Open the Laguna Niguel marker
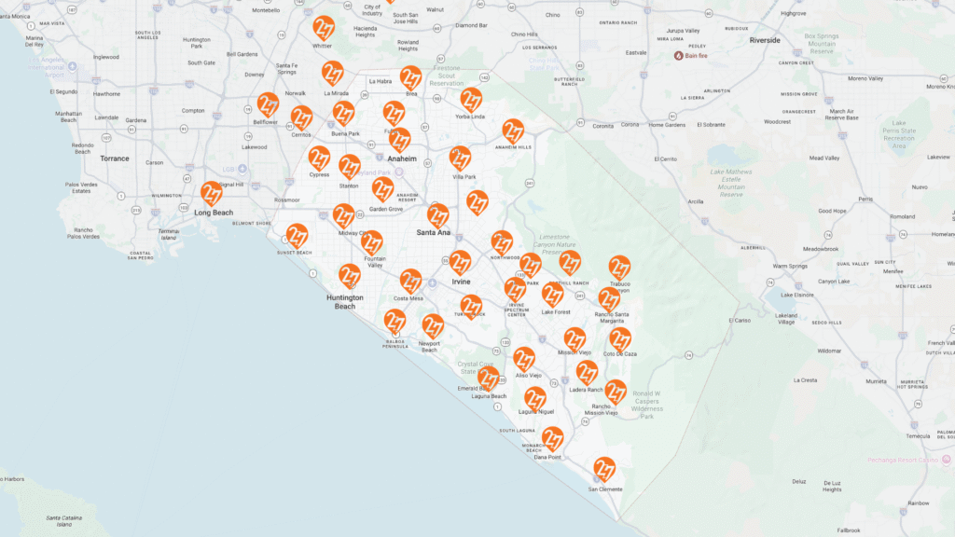The height and width of the screenshot is (537, 955). tap(534, 399)
